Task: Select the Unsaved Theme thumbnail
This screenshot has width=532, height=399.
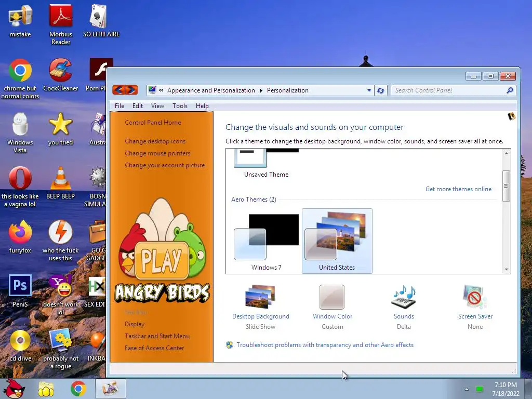Action: click(x=267, y=164)
